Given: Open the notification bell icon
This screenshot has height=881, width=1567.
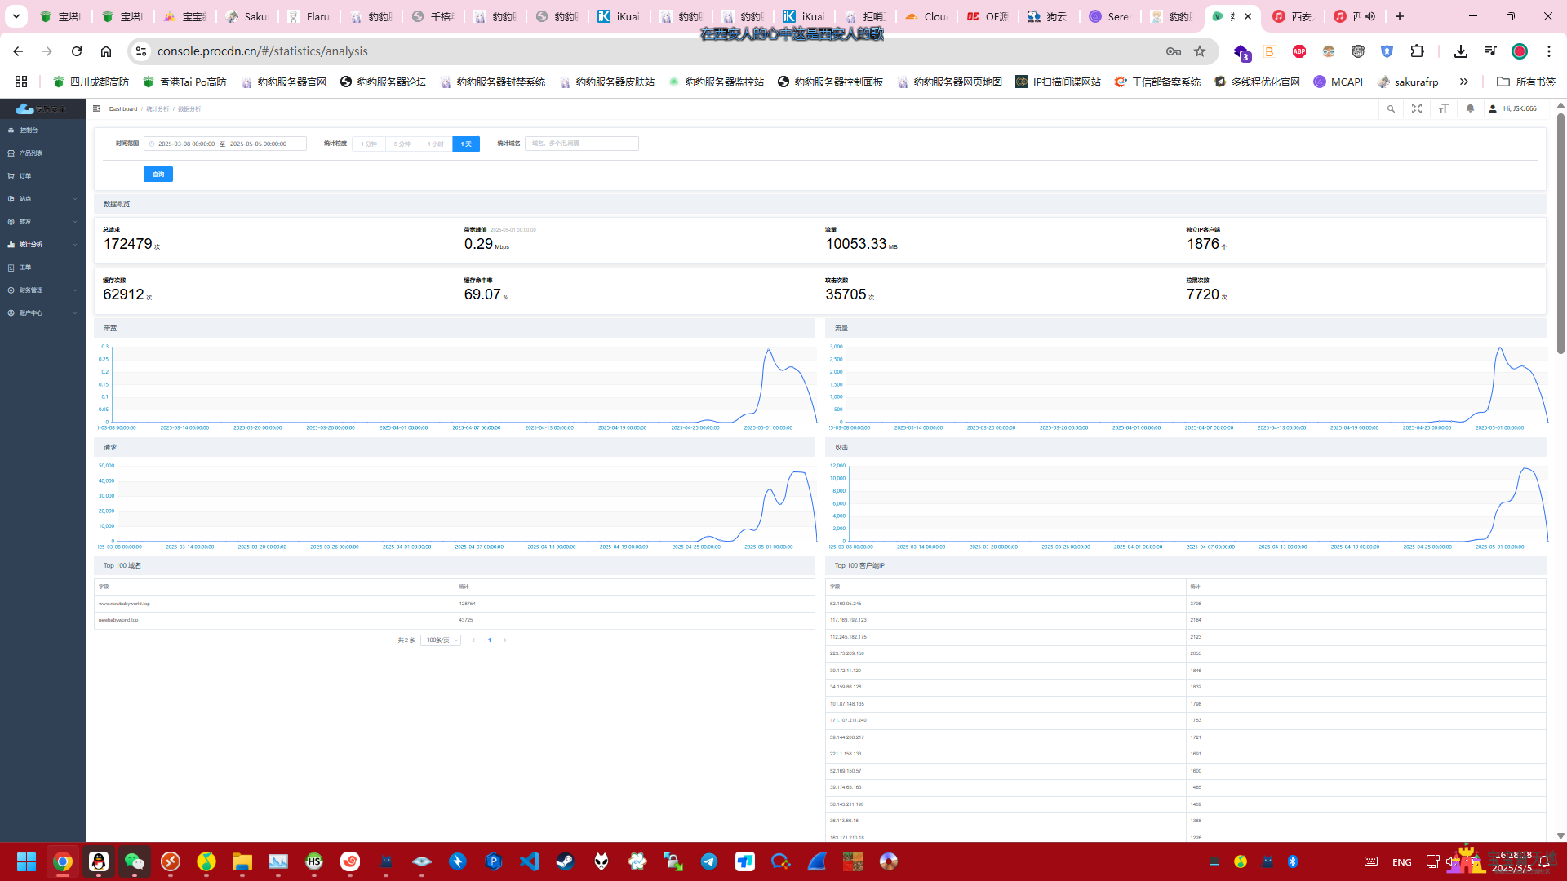Looking at the screenshot, I should coord(1470,108).
